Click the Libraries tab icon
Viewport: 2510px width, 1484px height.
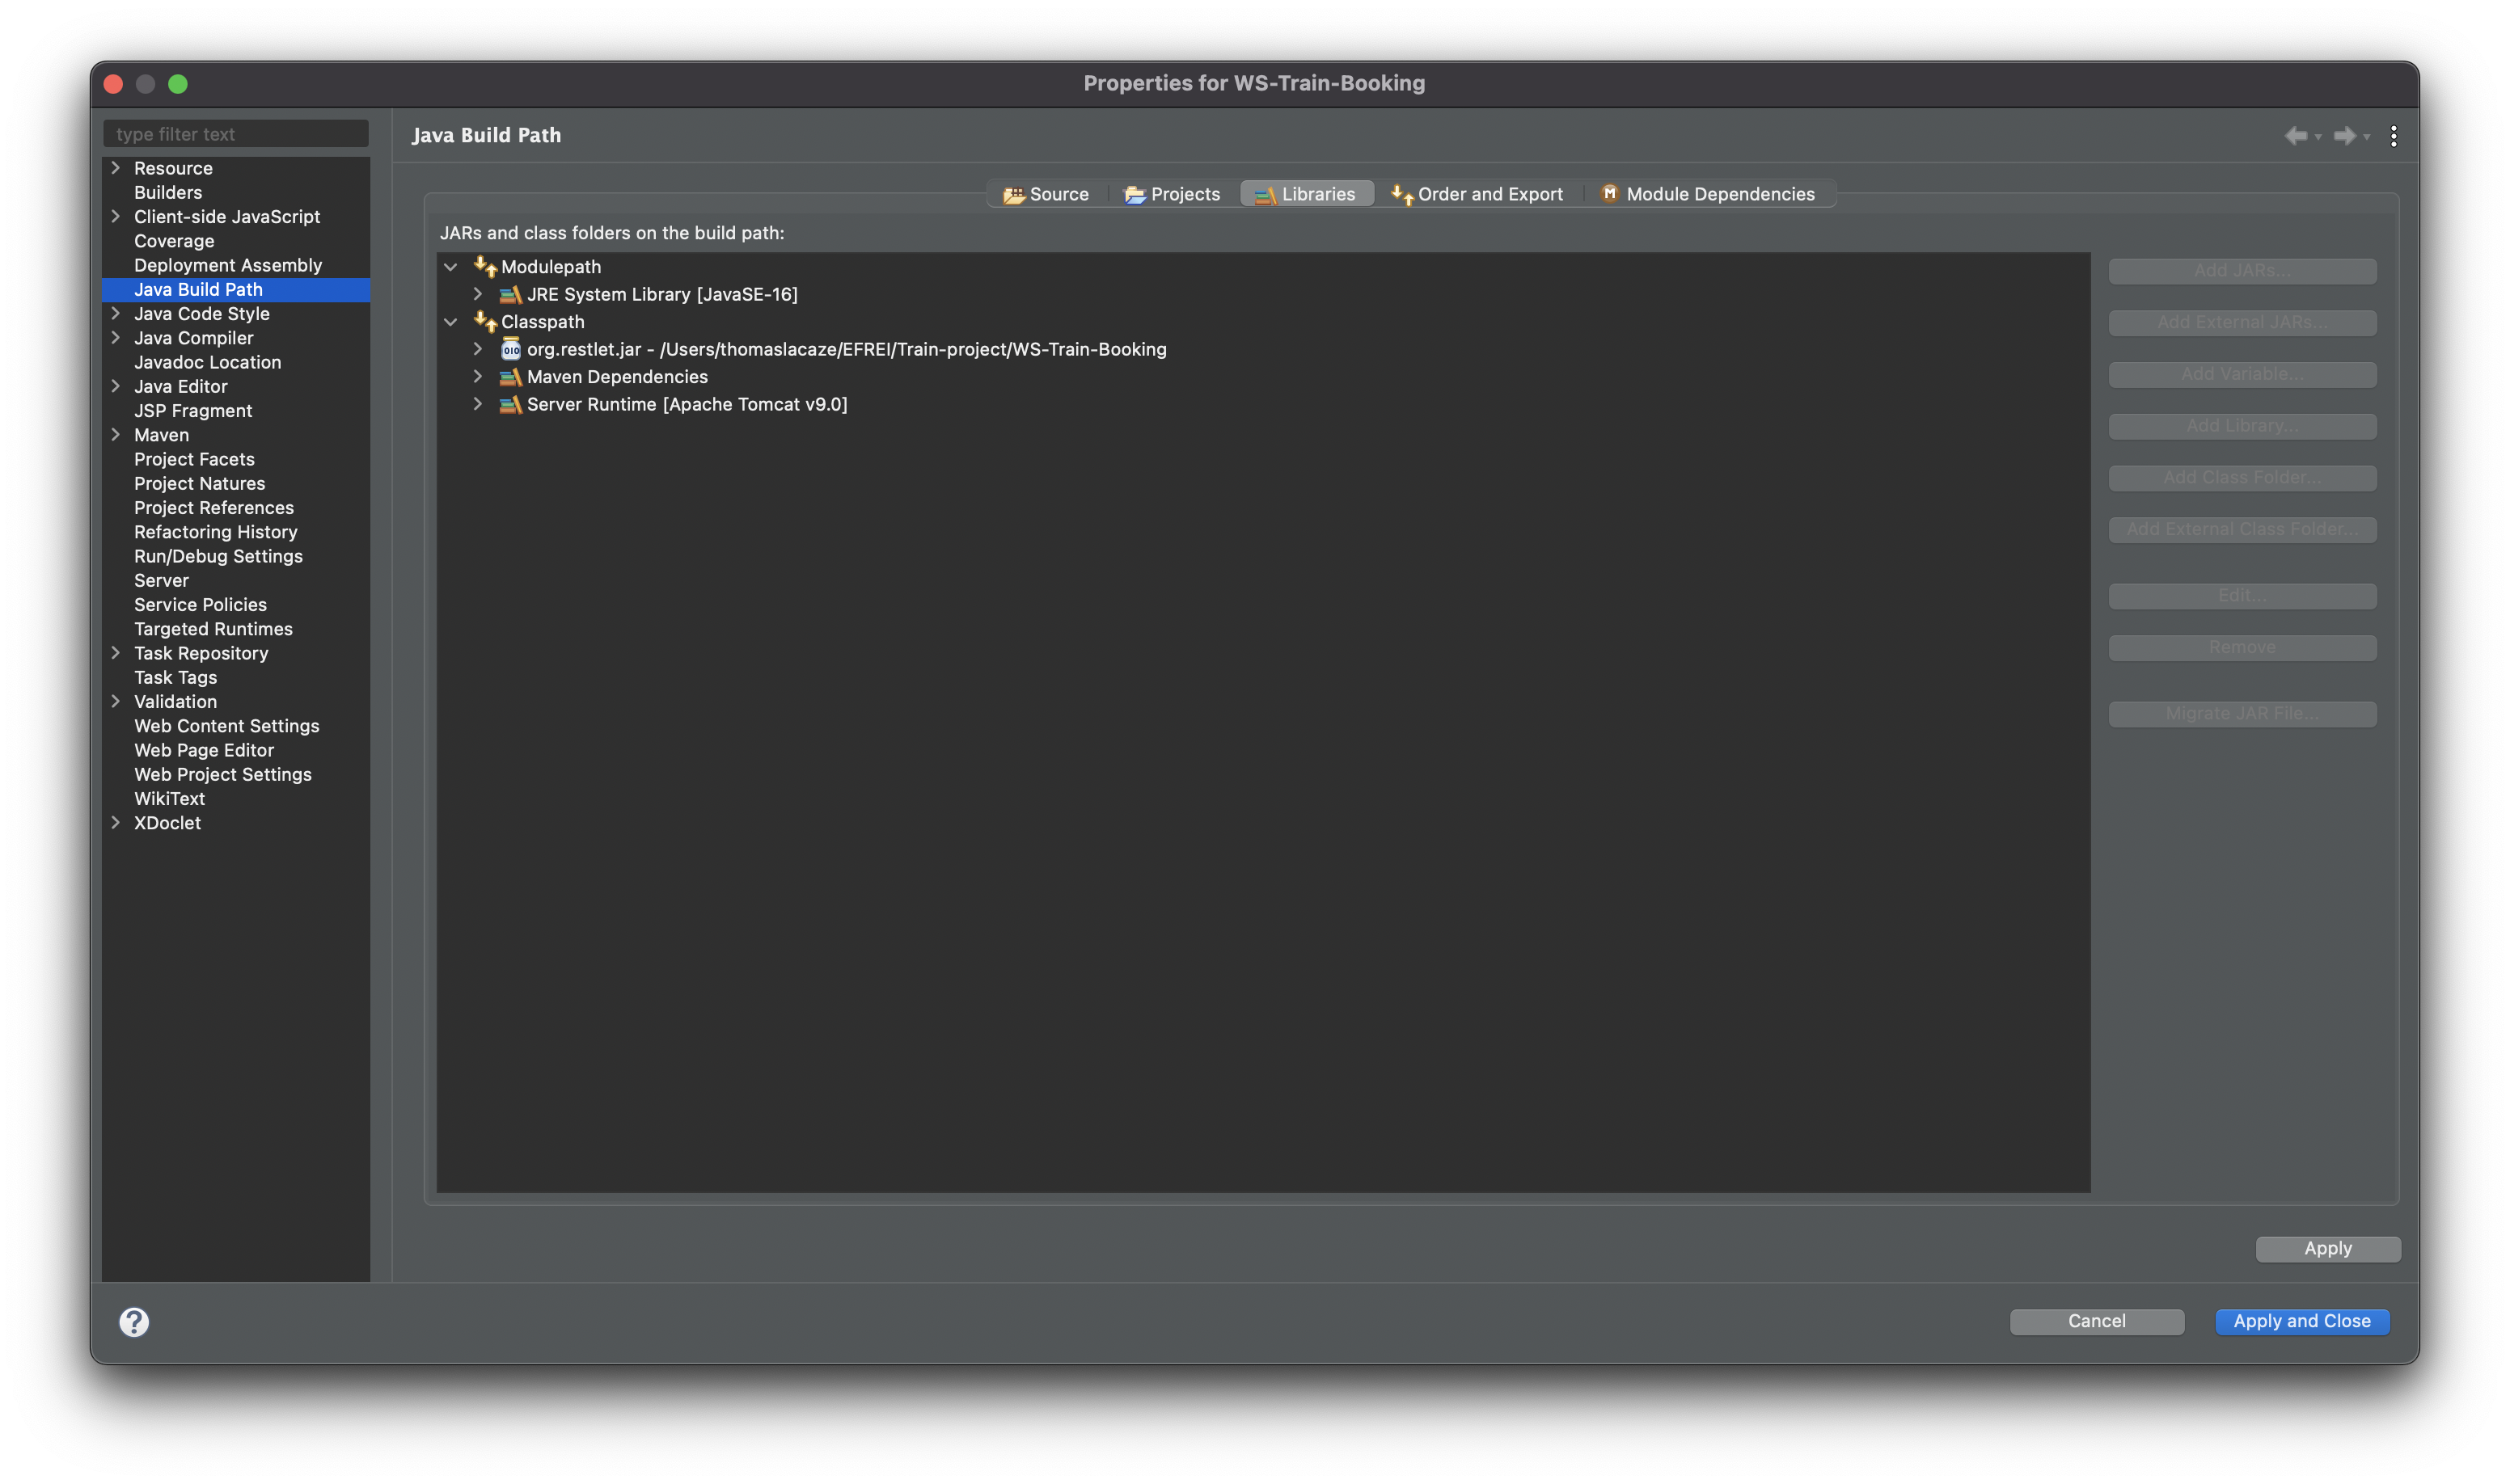(x=1262, y=194)
